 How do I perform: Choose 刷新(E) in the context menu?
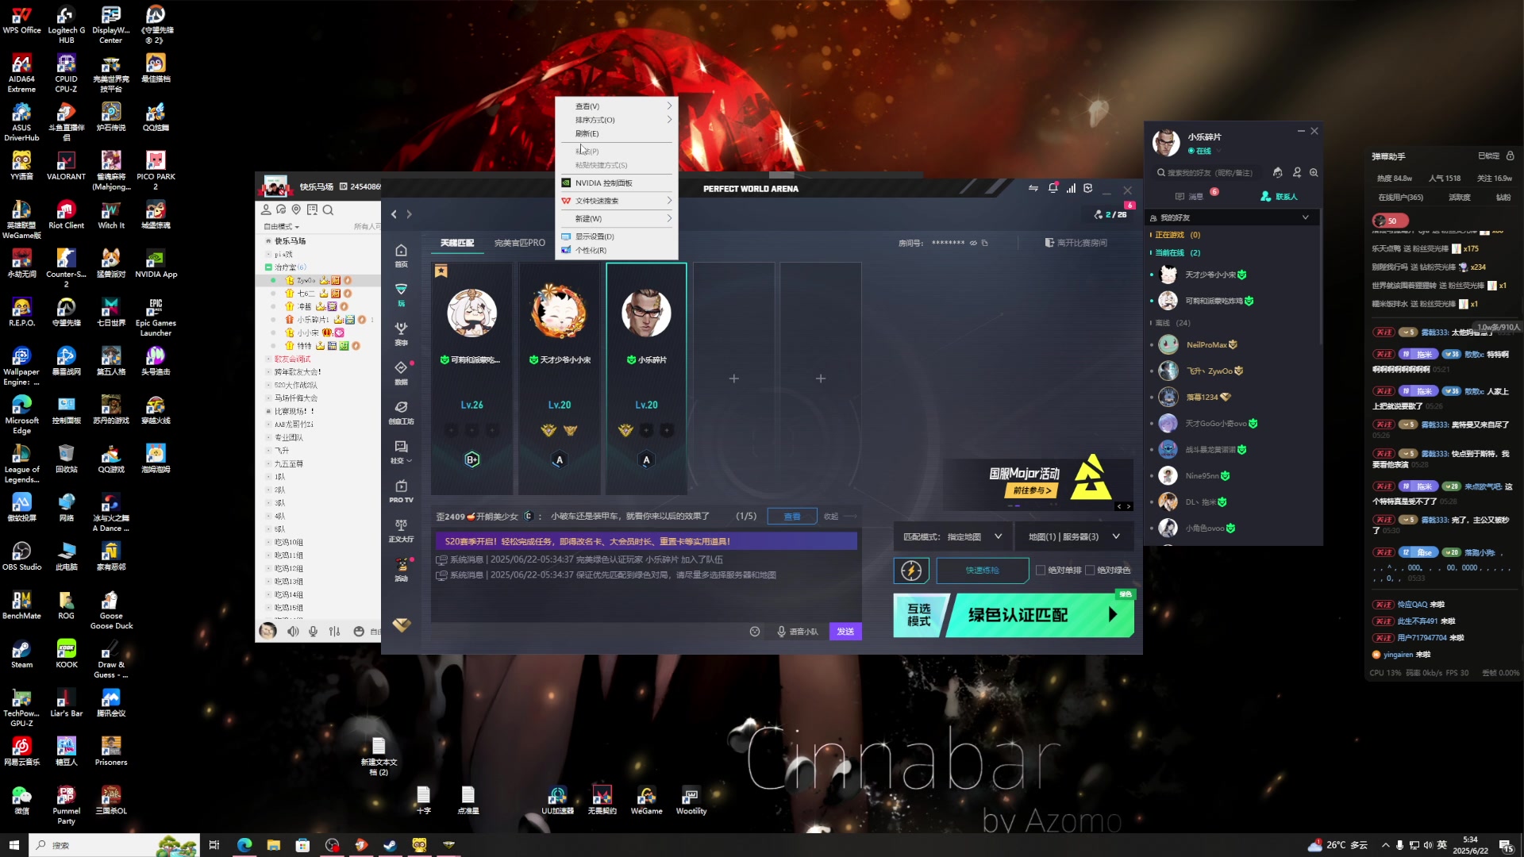coord(618,133)
